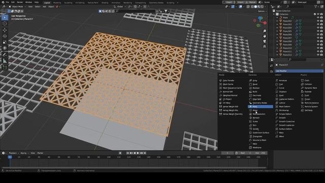Play the animation forward
Image resolution: width=325 pixels, height=183 pixels.
coord(138,153)
